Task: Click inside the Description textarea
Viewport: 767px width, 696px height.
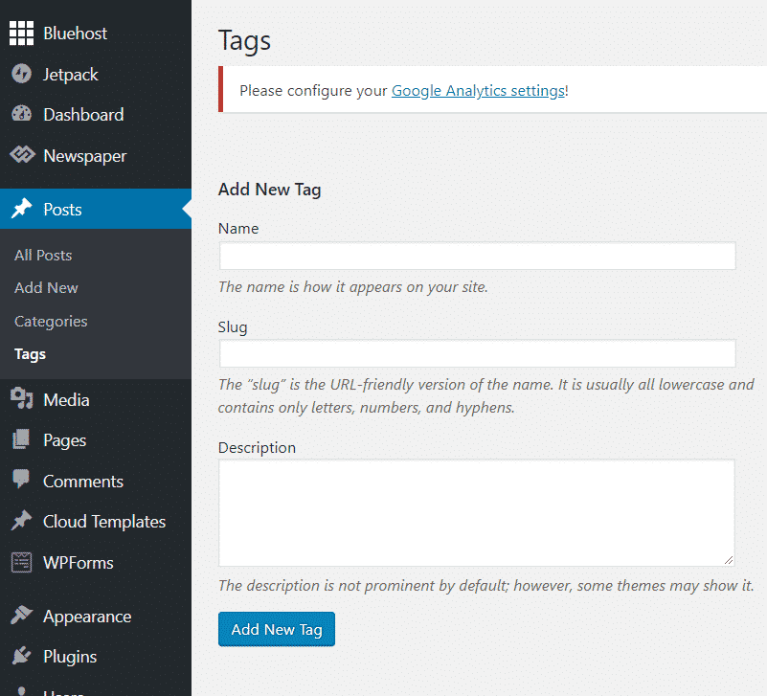Action: (476, 512)
